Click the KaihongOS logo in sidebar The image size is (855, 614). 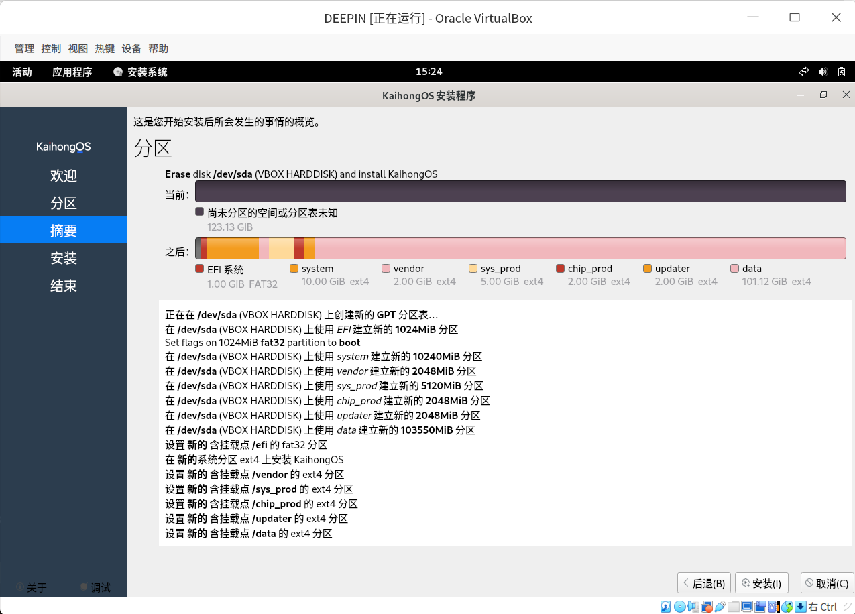click(x=64, y=147)
